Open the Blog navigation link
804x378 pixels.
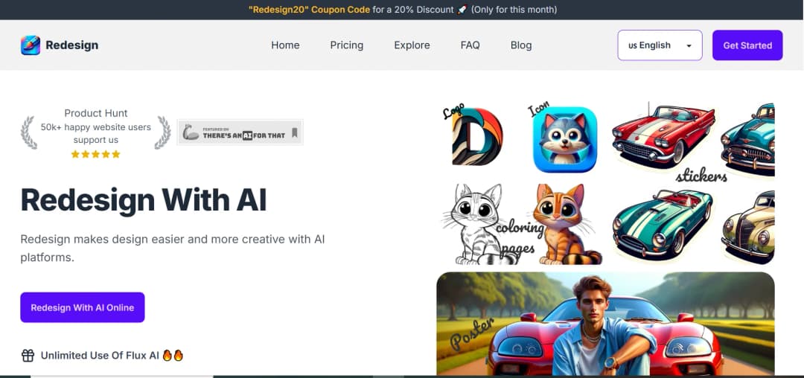(521, 45)
